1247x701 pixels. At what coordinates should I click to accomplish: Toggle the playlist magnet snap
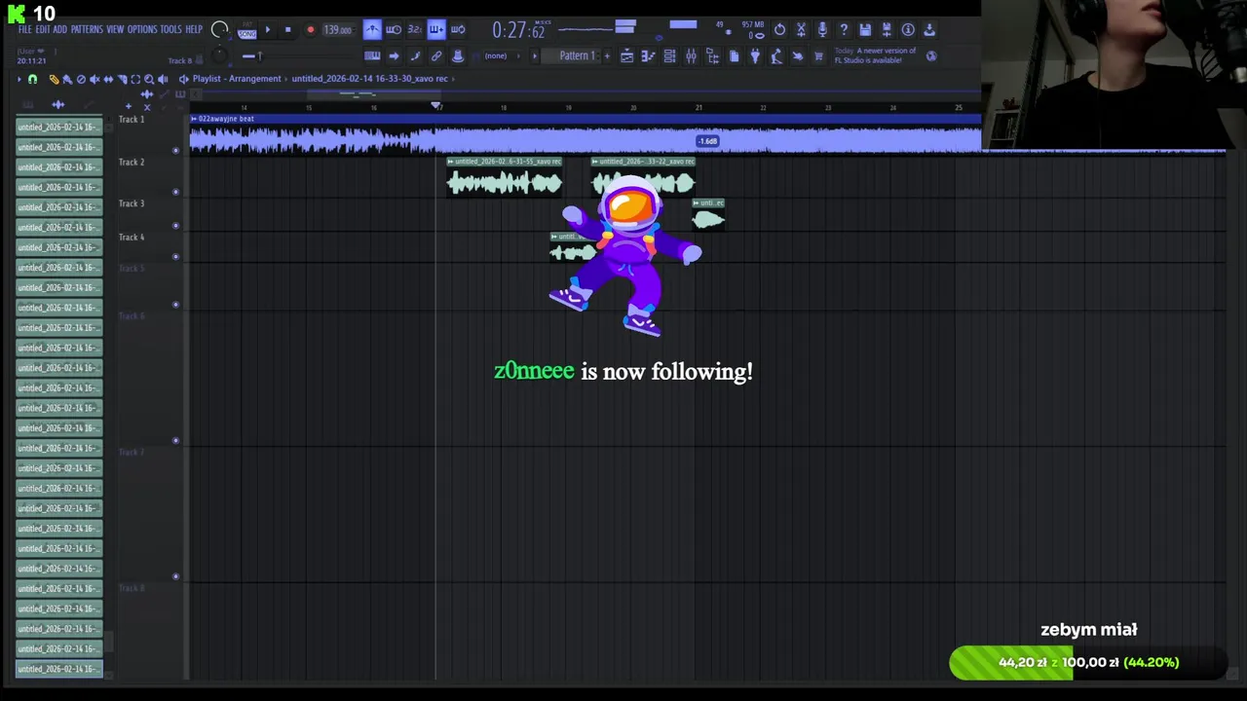pyautogui.click(x=32, y=80)
